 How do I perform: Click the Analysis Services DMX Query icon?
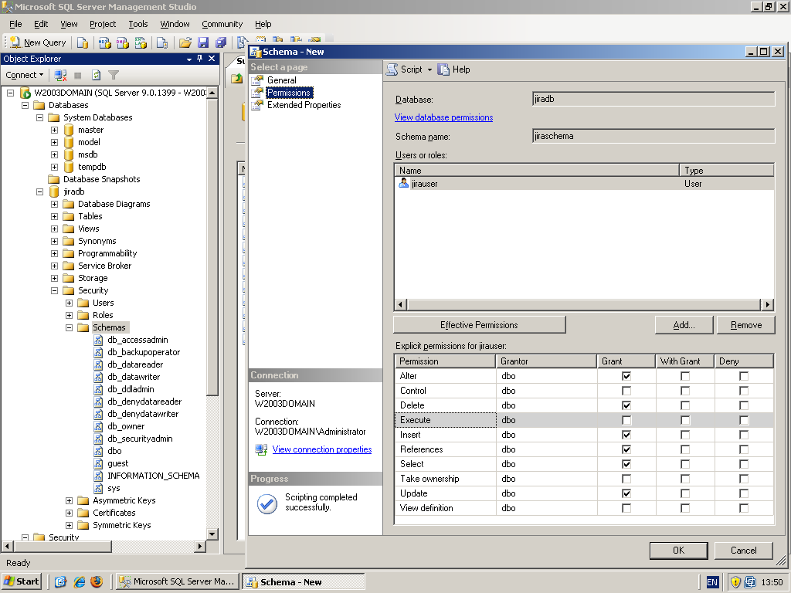pos(123,43)
